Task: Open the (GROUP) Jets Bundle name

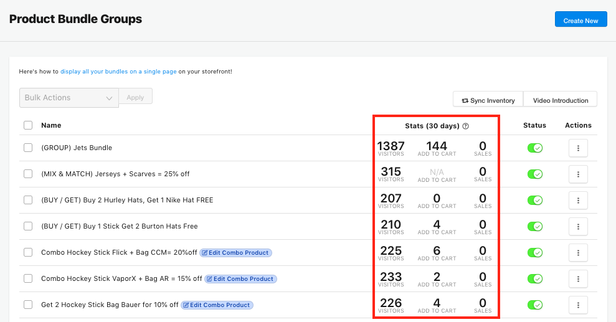Action: coord(77,148)
